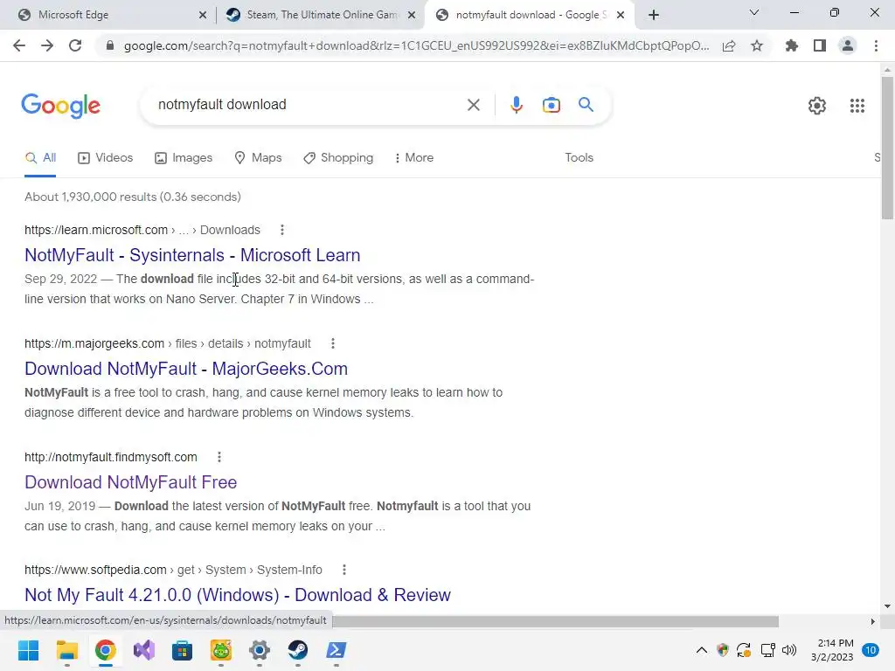895x671 pixels.
Task: Click the m.majorgeeks.com breadcrumb URL
Action: [x=168, y=343]
